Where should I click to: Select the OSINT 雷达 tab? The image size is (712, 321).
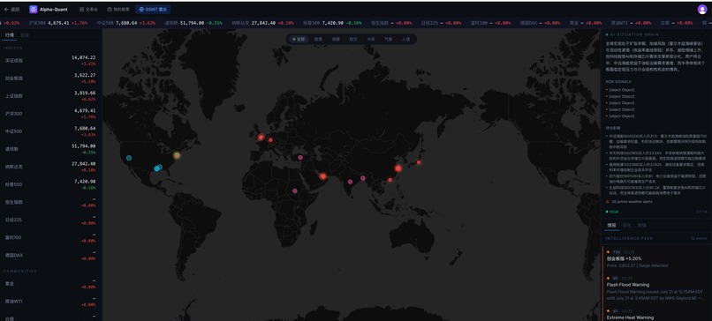pyautogui.click(x=153, y=9)
